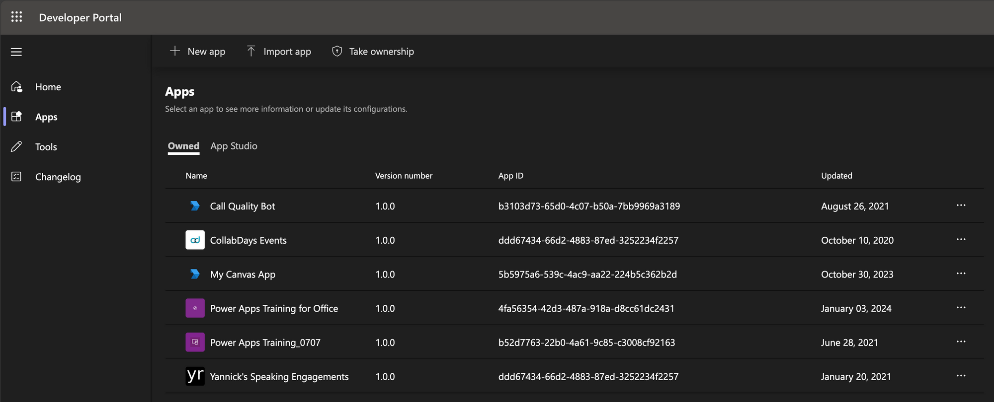
Task: Click the Version number column header
Action: [404, 176]
